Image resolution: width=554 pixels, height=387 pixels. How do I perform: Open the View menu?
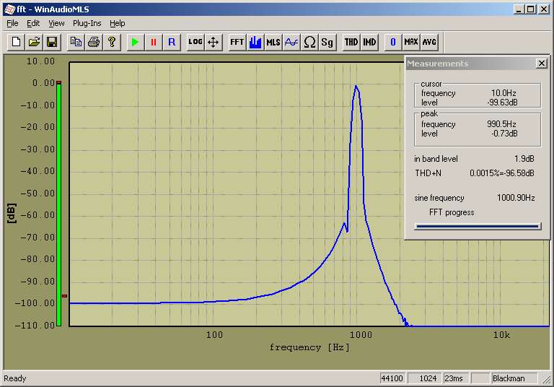coord(56,23)
